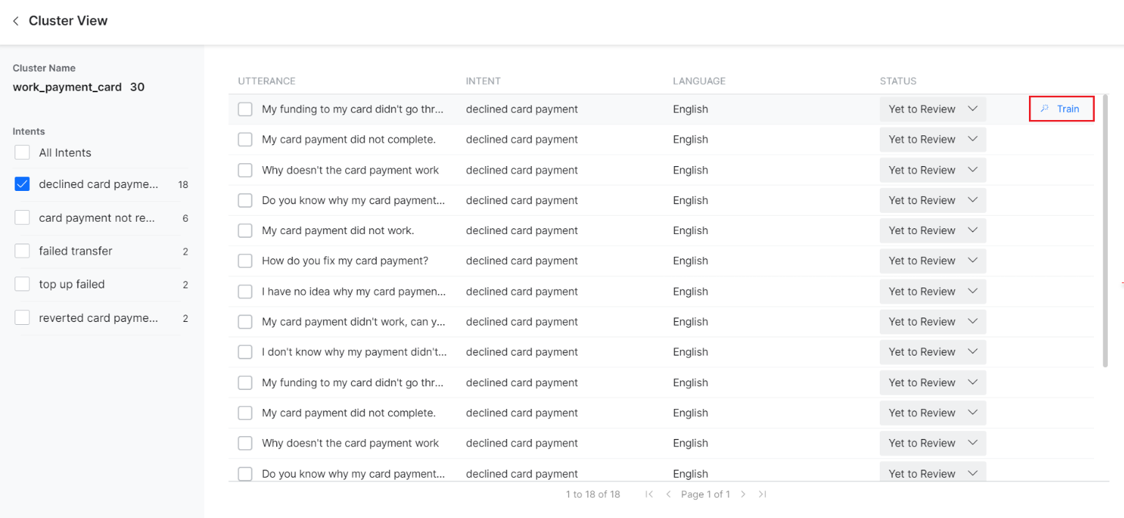Image resolution: width=1124 pixels, height=518 pixels.
Task: Click the INTENT column header
Action: tap(483, 81)
